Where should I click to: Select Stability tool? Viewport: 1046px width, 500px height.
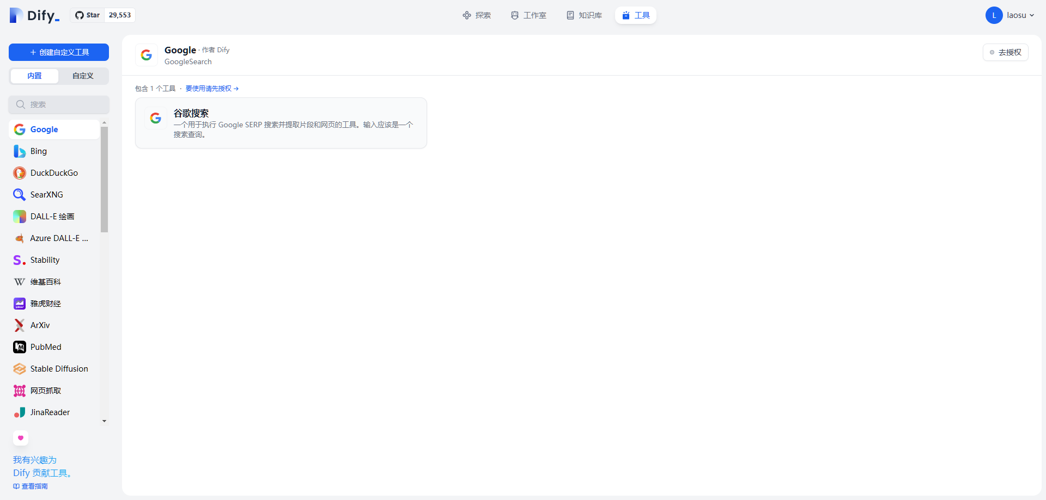point(54,260)
